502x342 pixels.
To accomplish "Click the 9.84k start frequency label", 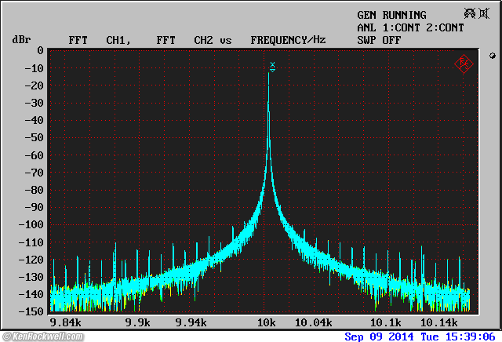I will tap(65, 322).
